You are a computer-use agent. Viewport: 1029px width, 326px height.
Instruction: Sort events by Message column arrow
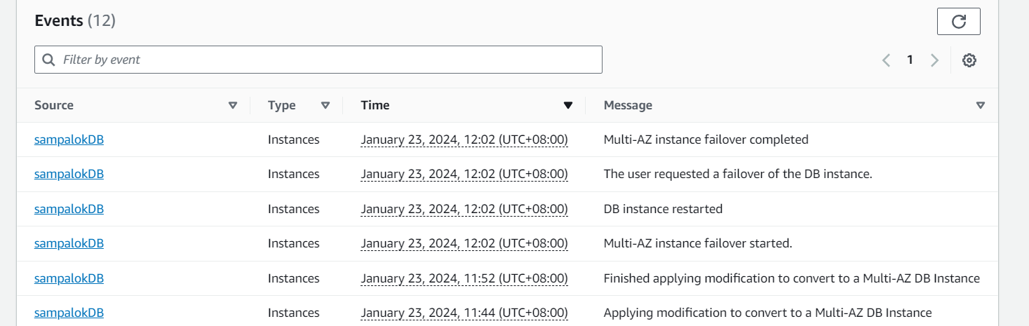coord(981,106)
